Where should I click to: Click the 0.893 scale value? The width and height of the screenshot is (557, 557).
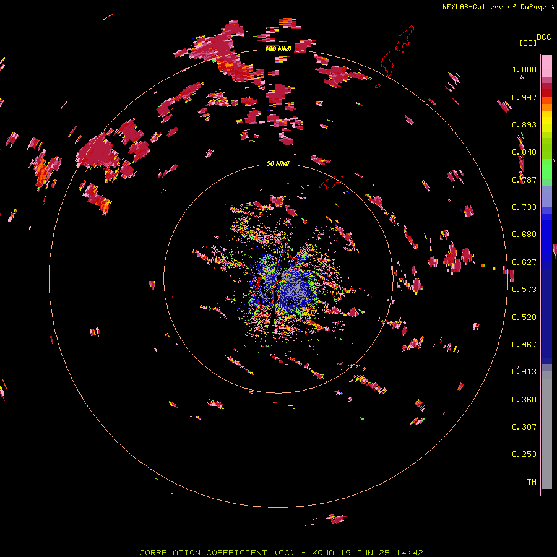pos(524,124)
